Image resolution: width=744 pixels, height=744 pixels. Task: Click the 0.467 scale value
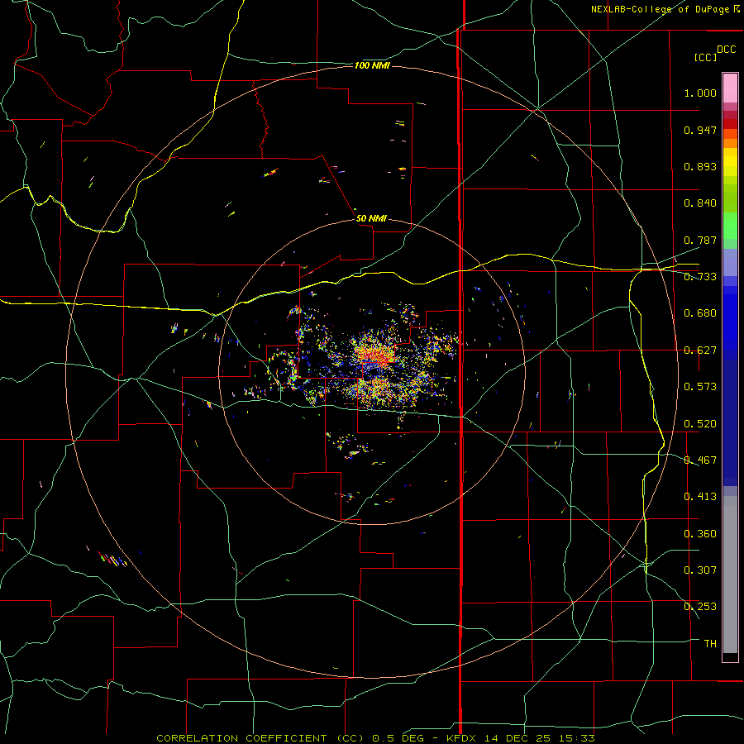[700, 460]
